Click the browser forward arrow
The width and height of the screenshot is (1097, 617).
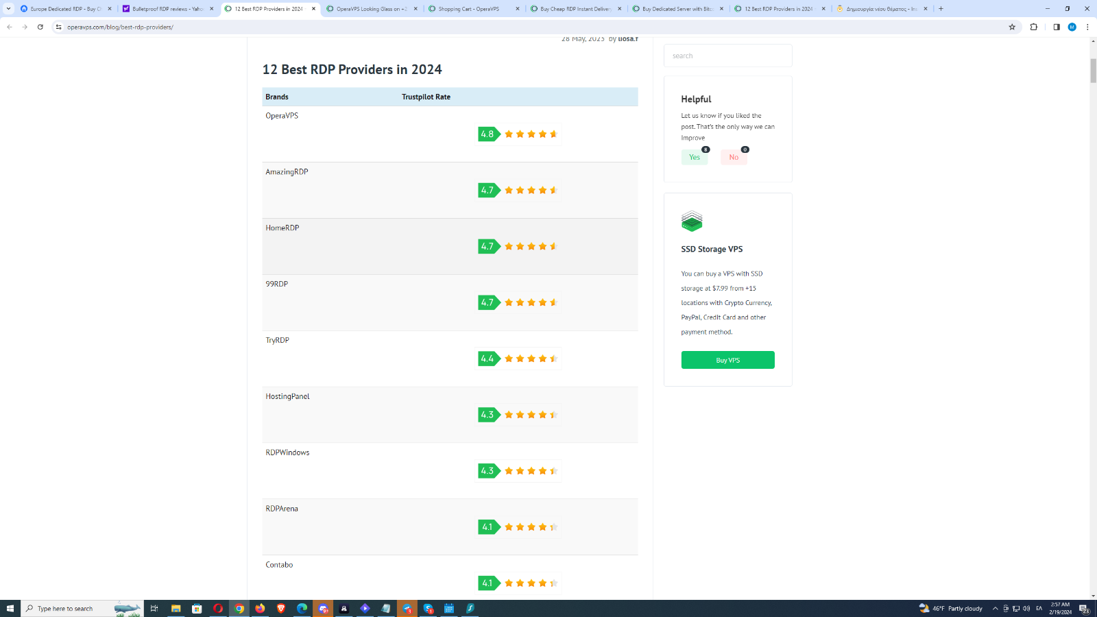click(x=25, y=27)
